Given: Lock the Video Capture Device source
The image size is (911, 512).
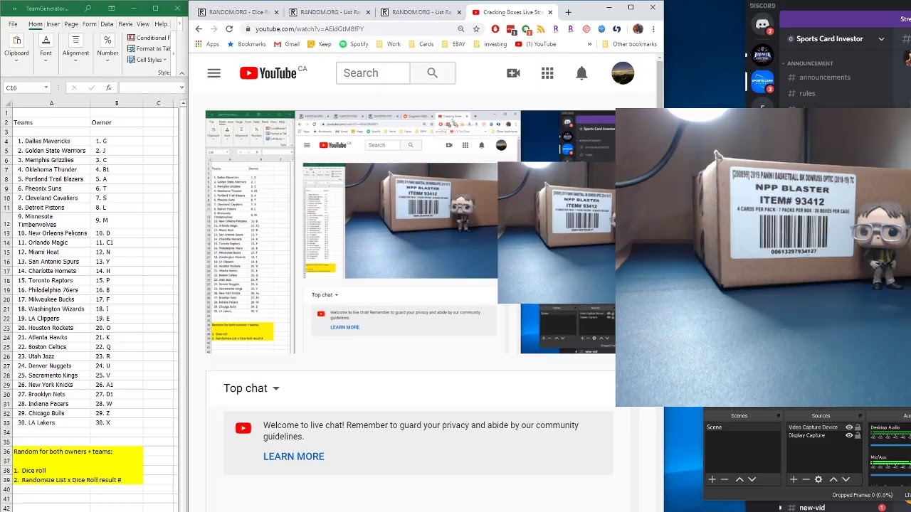Looking at the screenshot, I should 858,427.
